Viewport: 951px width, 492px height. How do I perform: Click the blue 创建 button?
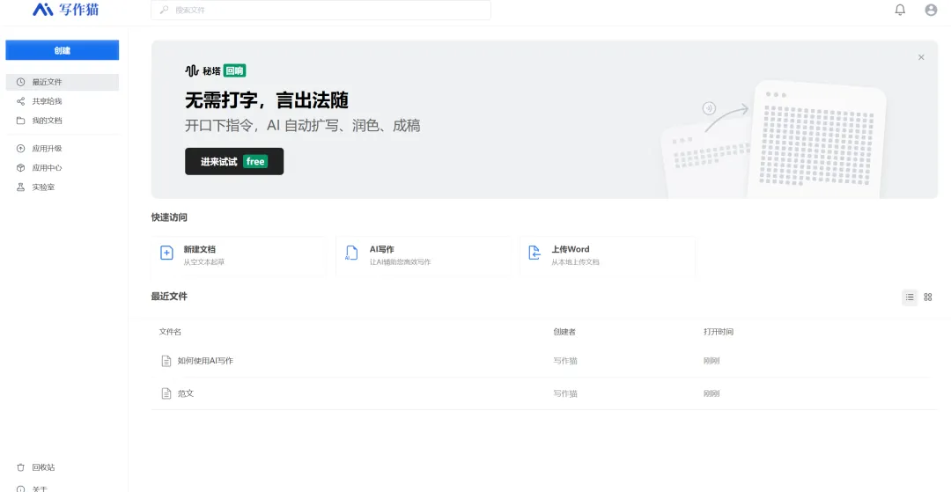[63, 50]
